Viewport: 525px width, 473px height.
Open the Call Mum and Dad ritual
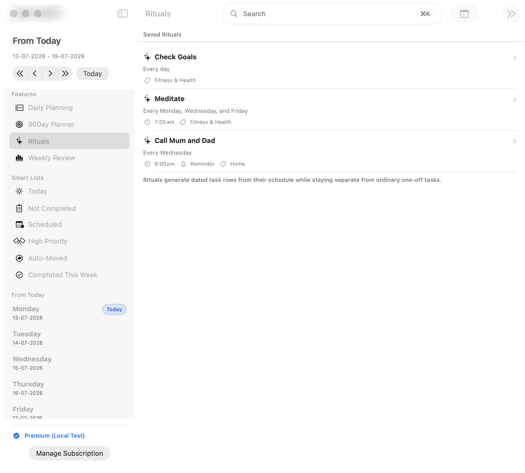[330, 152]
